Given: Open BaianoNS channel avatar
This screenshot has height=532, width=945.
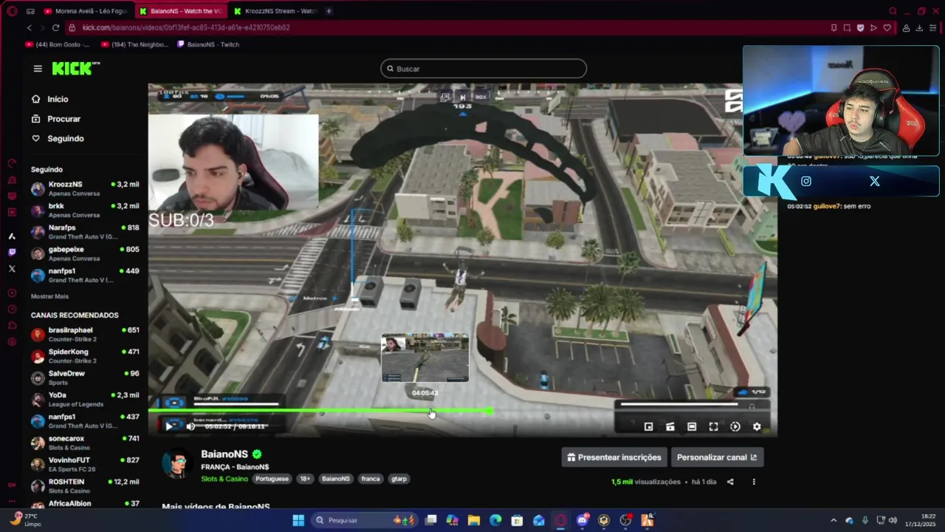Looking at the screenshot, I should [176, 465].
